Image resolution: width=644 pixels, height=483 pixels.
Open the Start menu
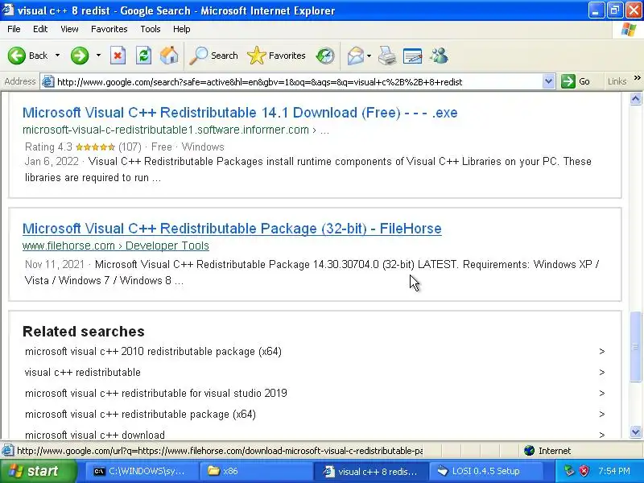pos(38,471)
